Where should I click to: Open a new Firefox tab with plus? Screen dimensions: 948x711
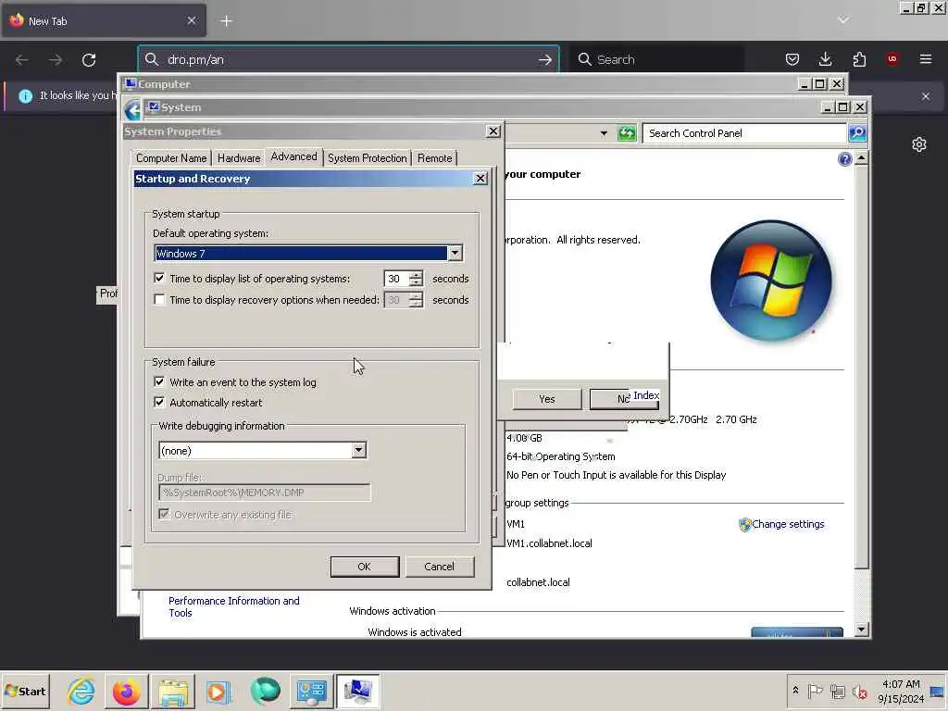pyautogui.click(x=226, y=20)
